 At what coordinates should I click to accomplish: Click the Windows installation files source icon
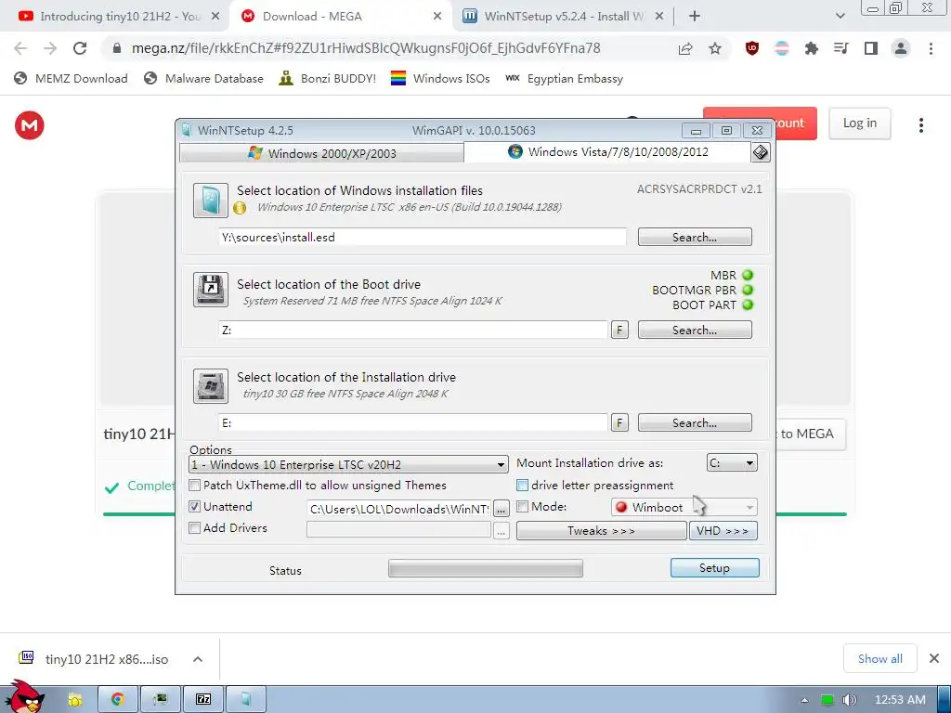211,201
